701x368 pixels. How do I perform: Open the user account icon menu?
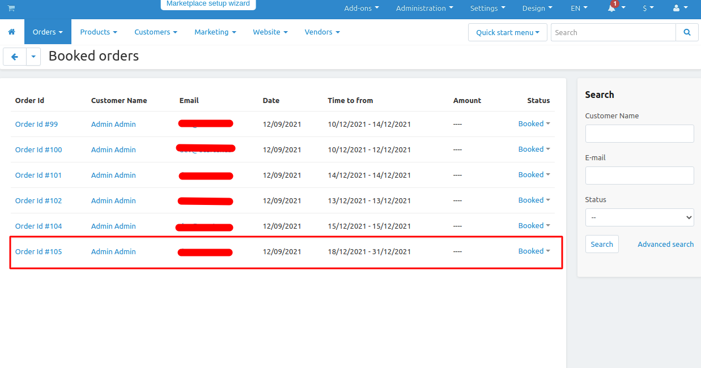(680, 8)
